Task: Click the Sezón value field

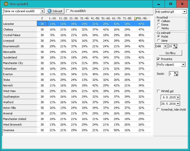Action: 171,74
